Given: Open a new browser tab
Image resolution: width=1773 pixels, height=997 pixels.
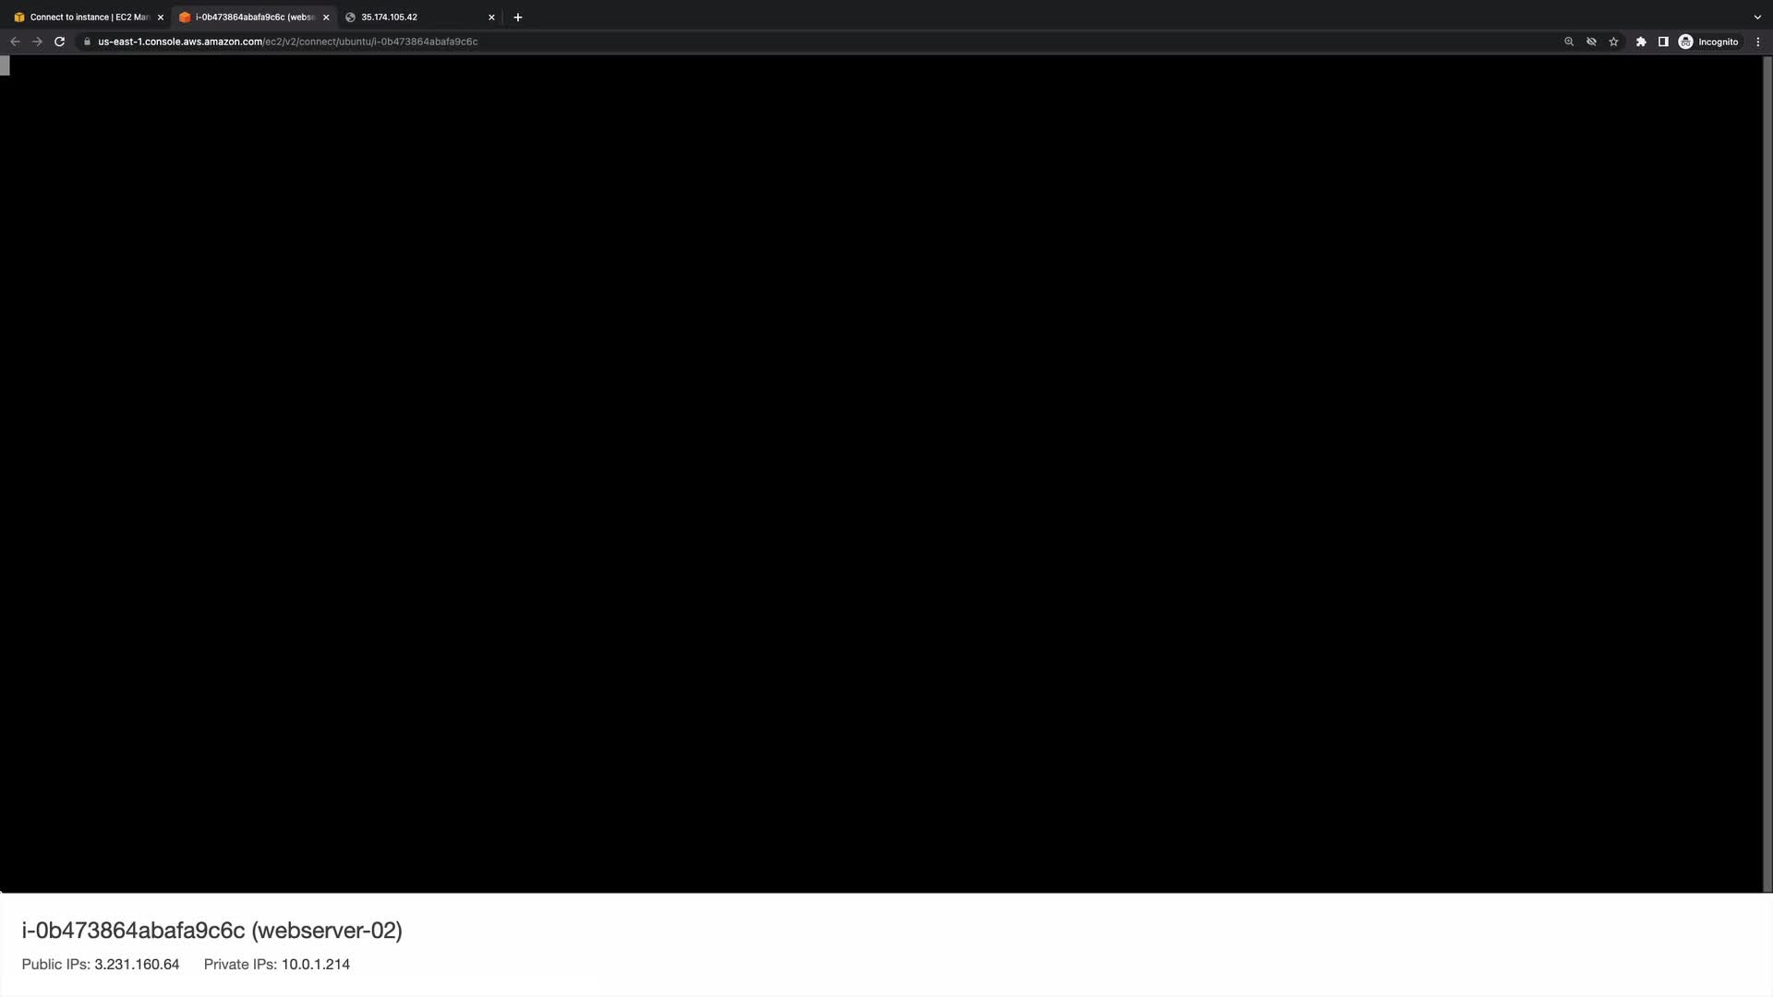Looking at the screenshot, I should coord(518,17).
